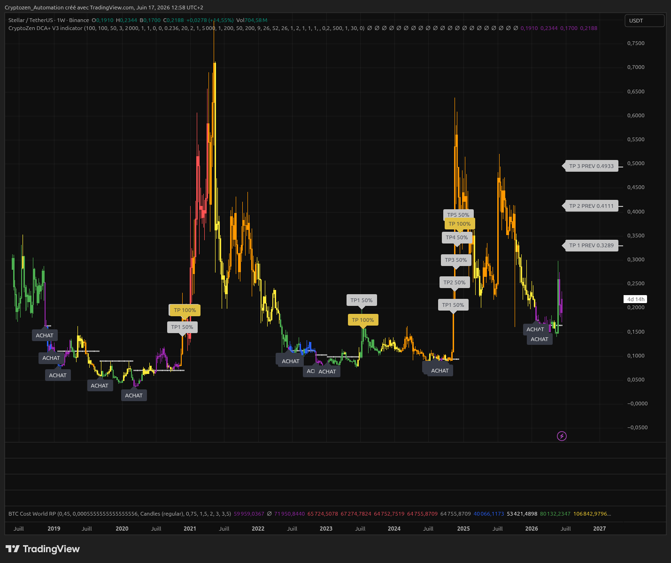Click the 71 950,8440 indicator value
This screenshot has width=671, height=563.
point(290,514)
